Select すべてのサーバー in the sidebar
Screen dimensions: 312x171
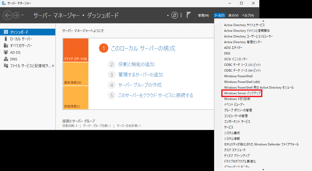(x=28, y=45)
